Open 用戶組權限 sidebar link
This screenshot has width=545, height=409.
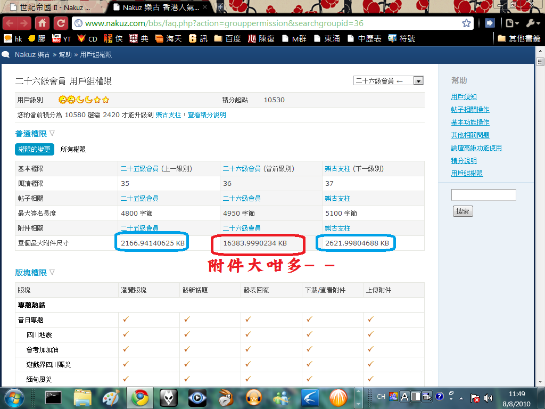467,173
